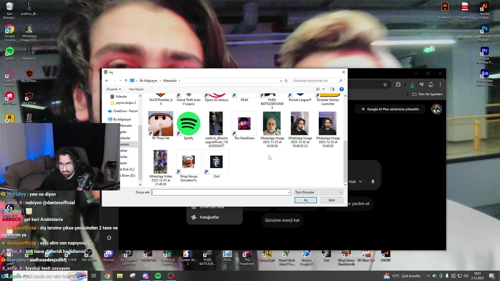Open the Hızlı model dropdown

click(355, 181)
